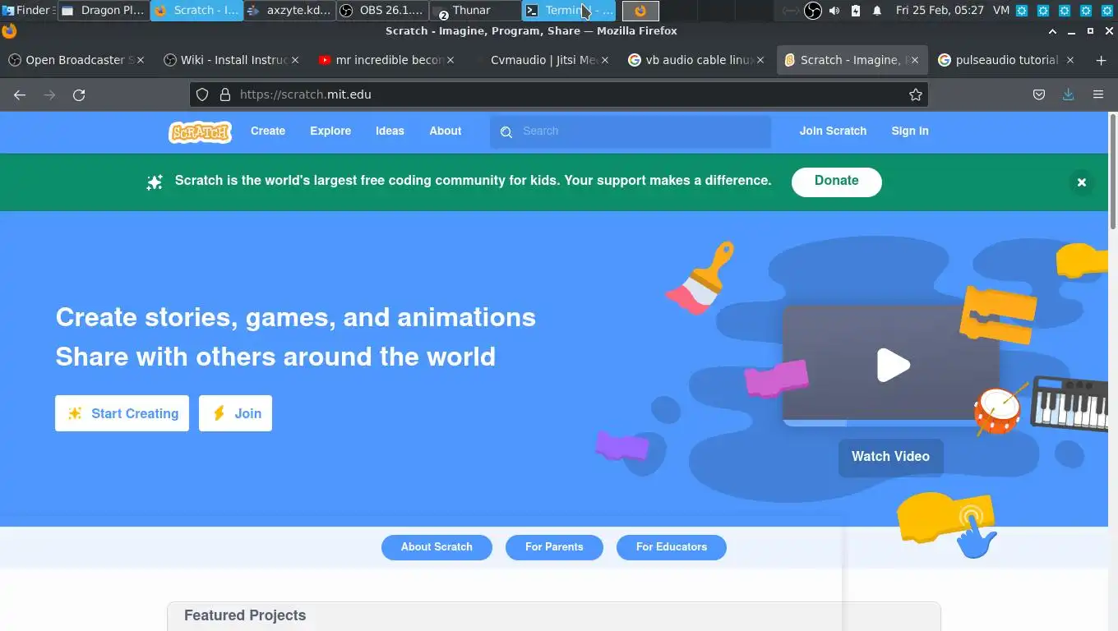Viewport: 1118px width, 631px height.
Task: Dismiss the donation banner with the X
Action: click(x=1082, y=182)
